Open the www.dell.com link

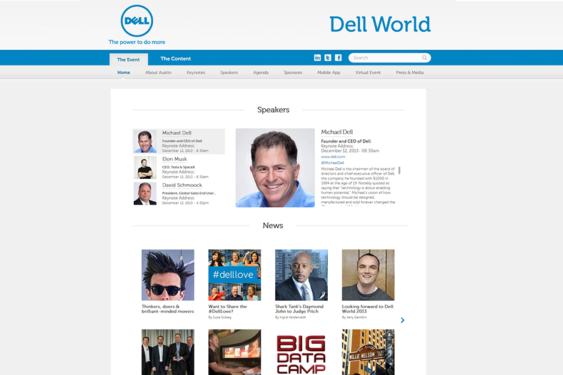coord(333,157)
